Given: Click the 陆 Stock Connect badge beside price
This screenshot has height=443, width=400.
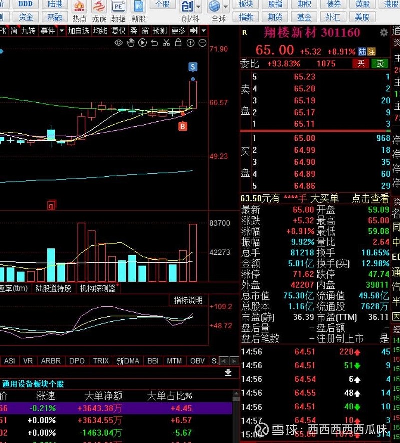Looking at the screenshot, I should 362,51.
